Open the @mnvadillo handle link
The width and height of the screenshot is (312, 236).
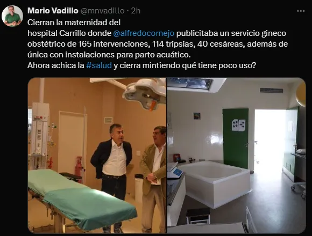(102, 11)
